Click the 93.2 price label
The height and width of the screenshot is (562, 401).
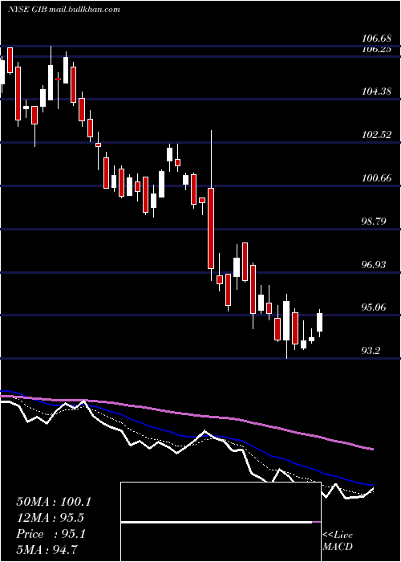pyautogui.click(x=371, y=350)
